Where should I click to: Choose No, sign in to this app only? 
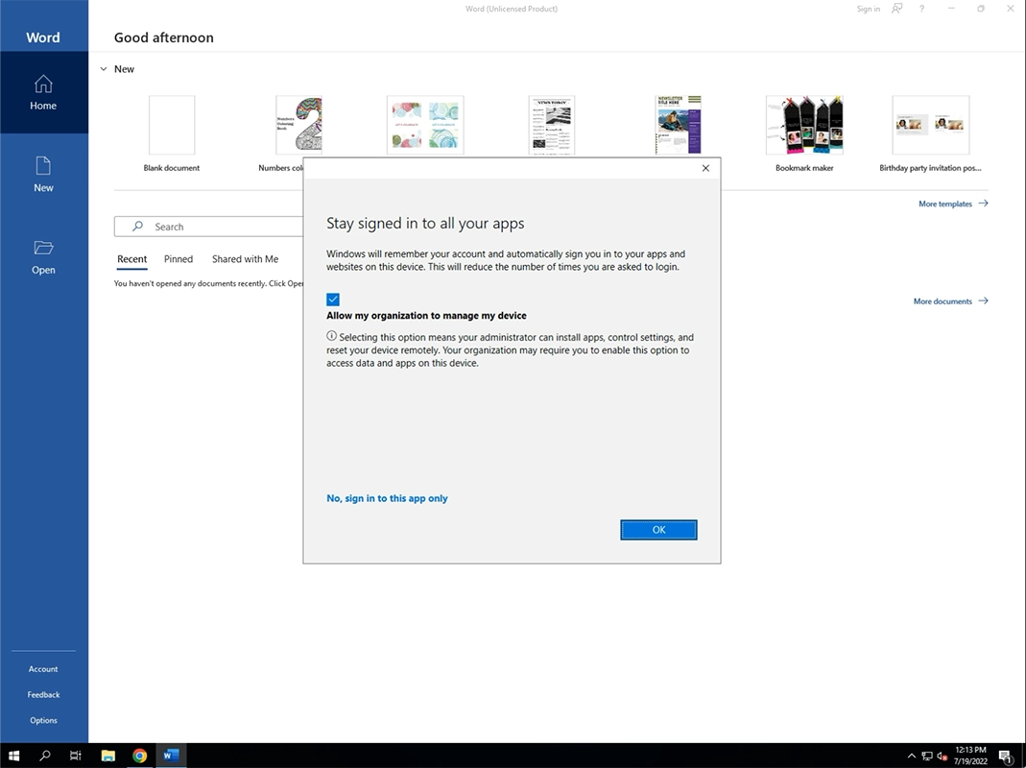click(387, 498)
